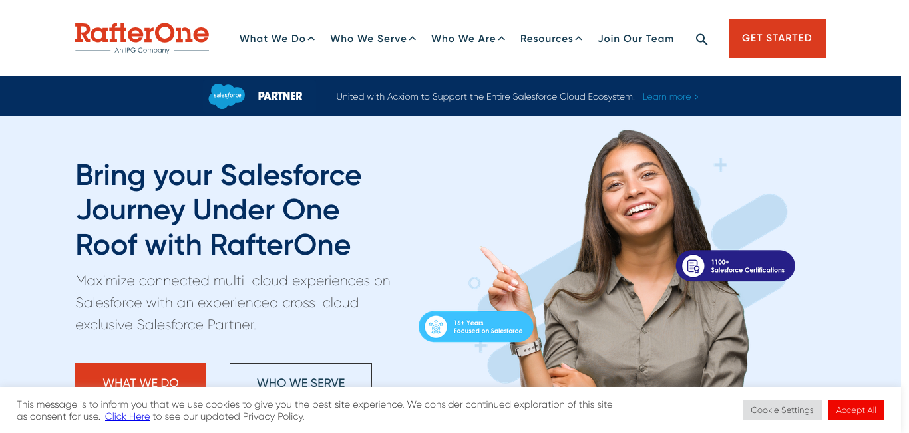
Task: Expand the Who We Are chevron
Action: coord(502,39)
